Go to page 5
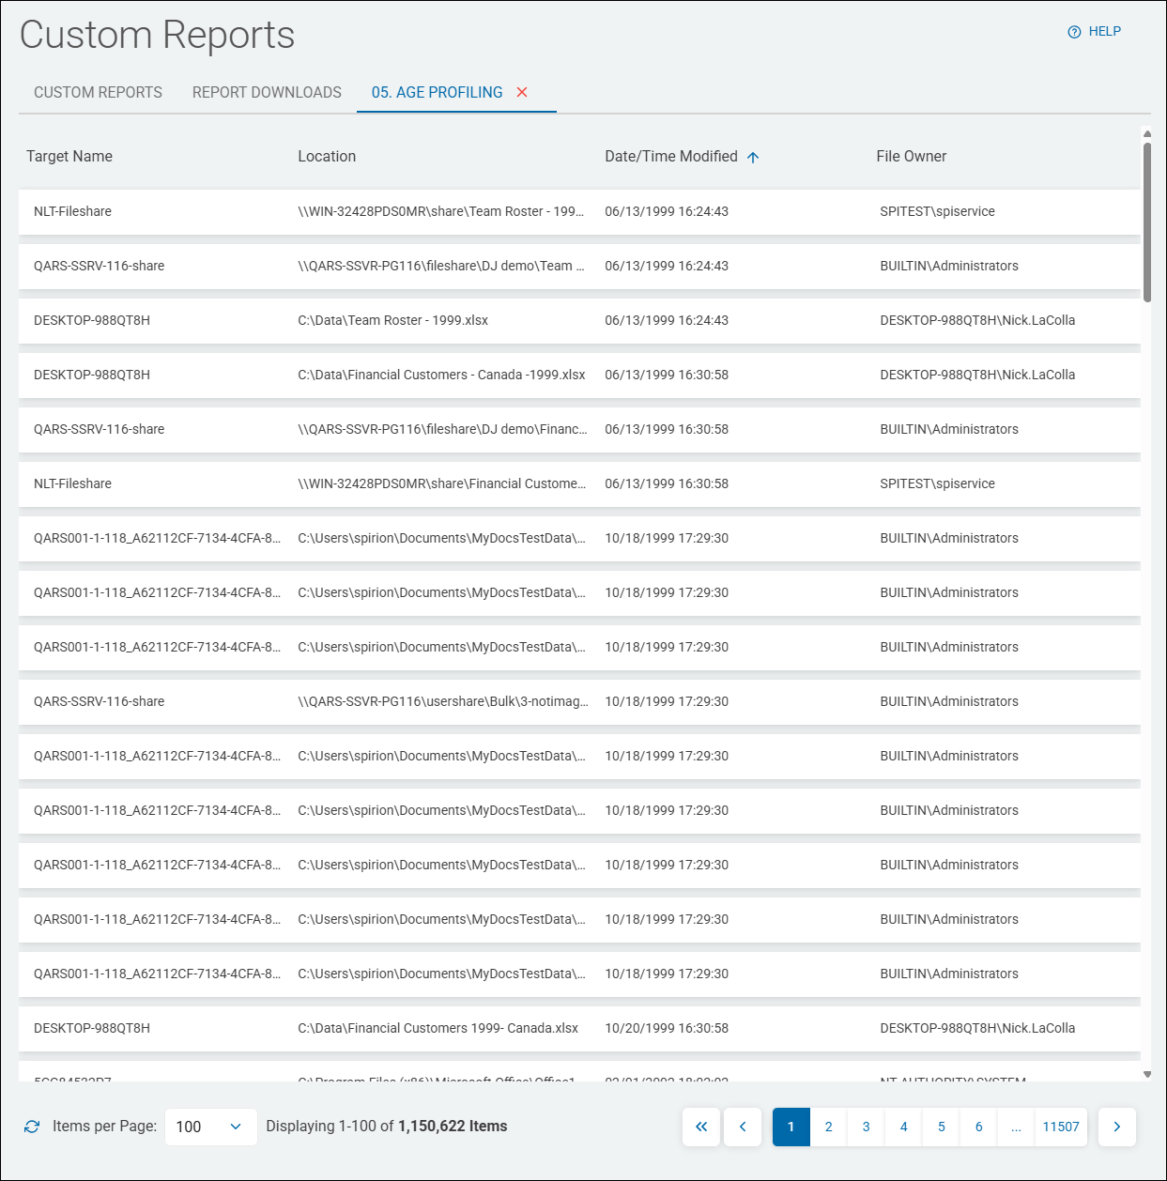 941,1127
